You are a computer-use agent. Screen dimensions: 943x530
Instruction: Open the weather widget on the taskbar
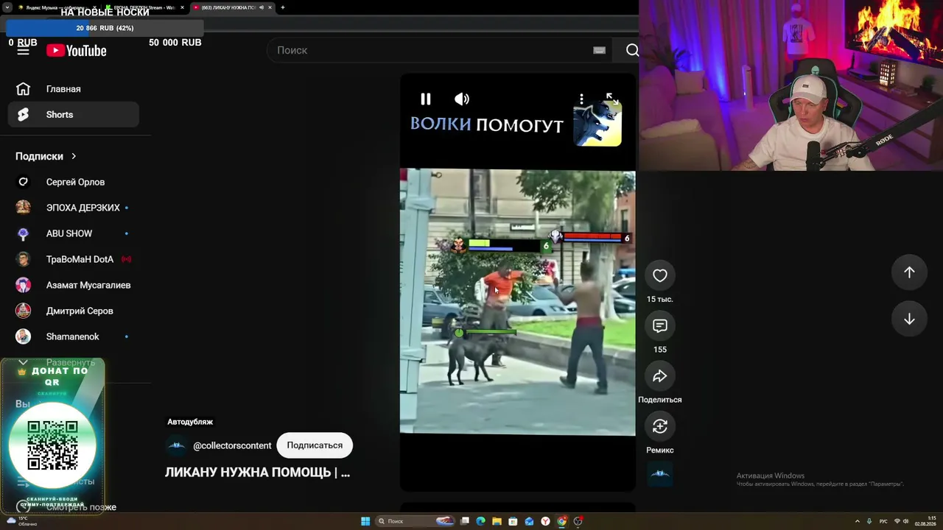[x=22, y=521]
